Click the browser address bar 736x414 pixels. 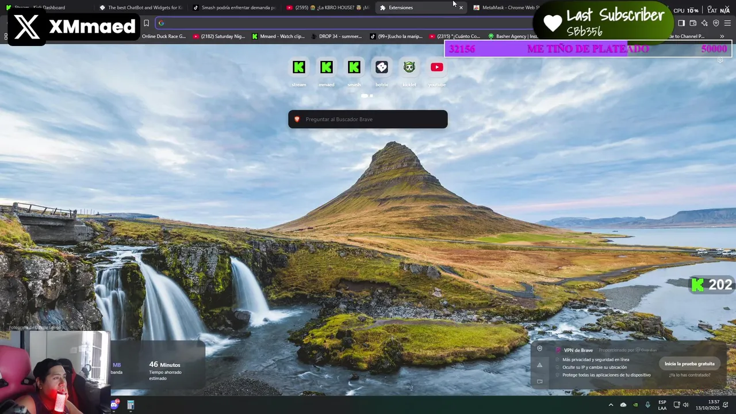coord(345,23)
